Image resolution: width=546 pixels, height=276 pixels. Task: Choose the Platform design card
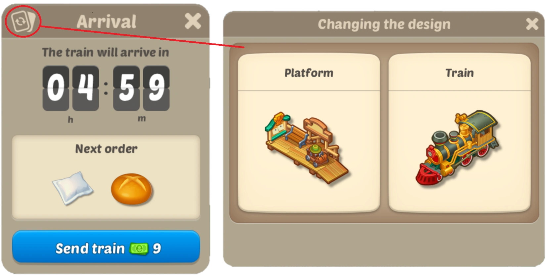tap(309, 133)
